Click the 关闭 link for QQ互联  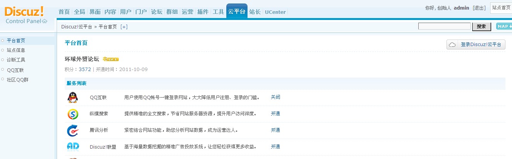(276, 97)
